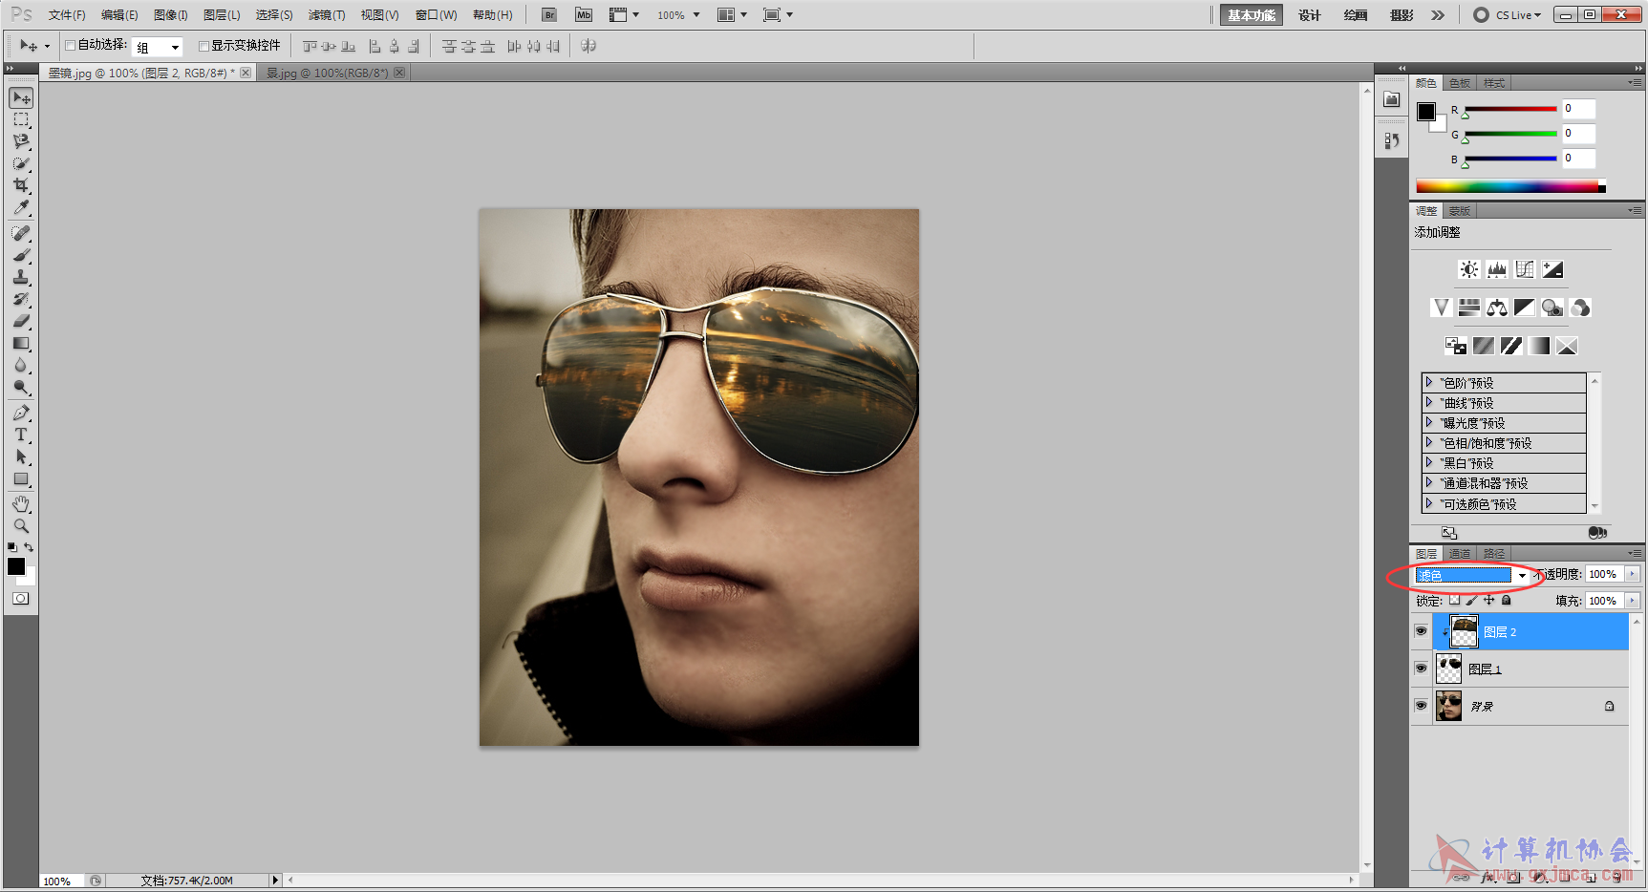Open the 图像(I) menu

click(x=171, y=15)
